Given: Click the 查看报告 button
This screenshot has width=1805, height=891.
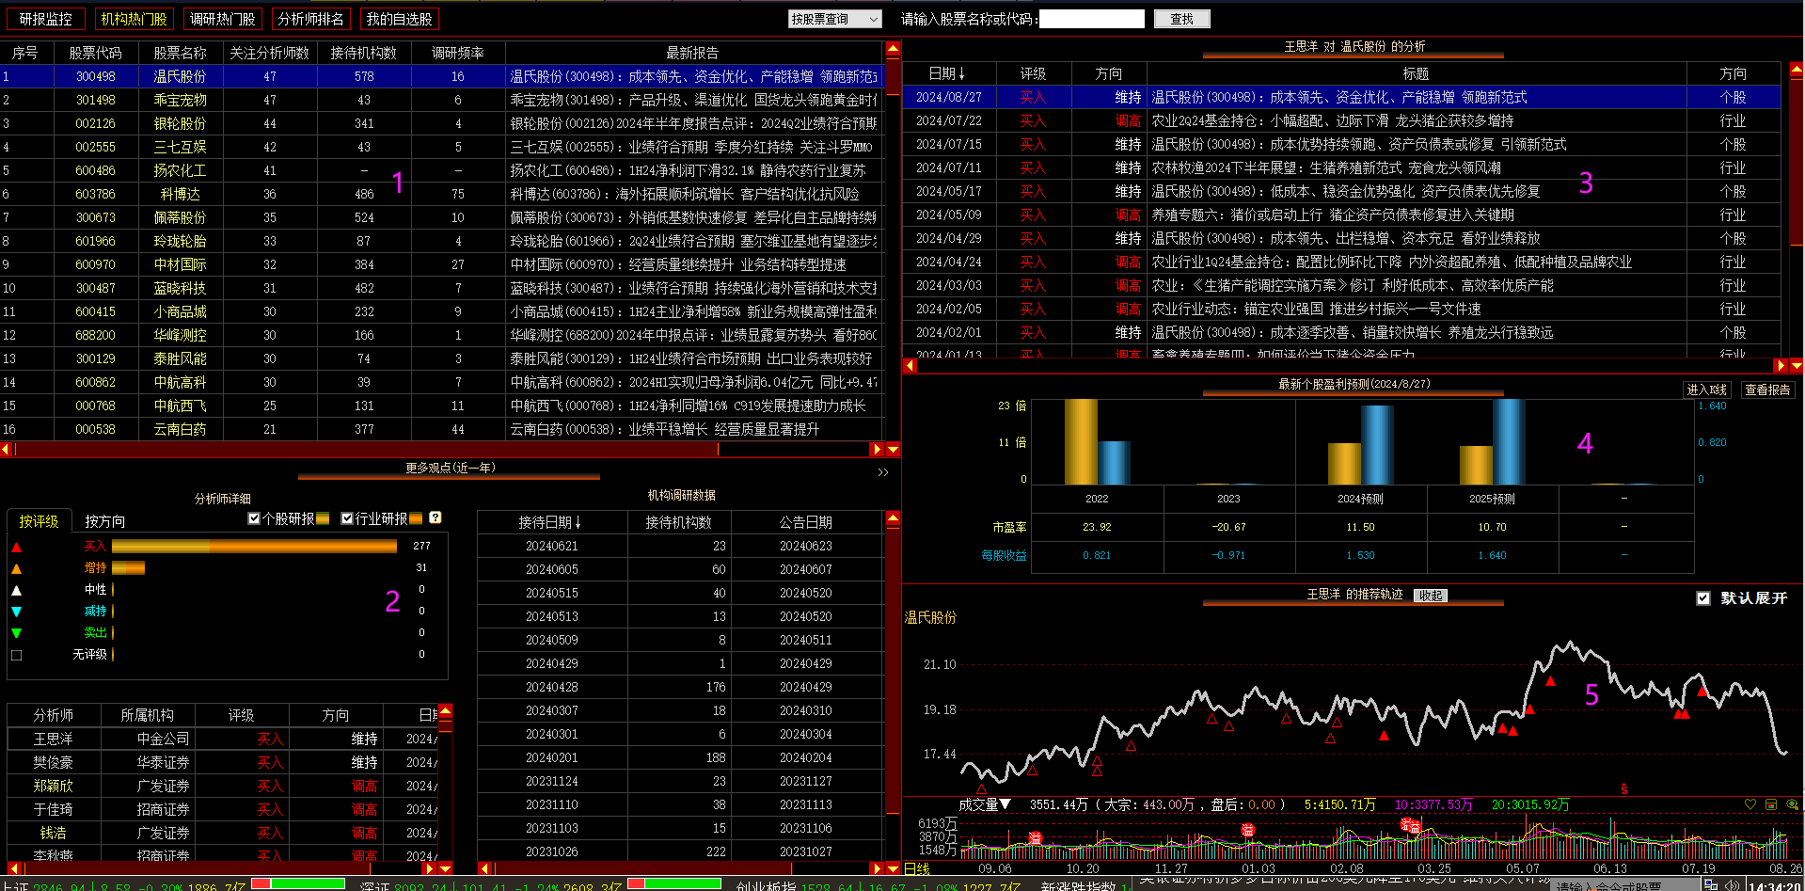Looking at the screenshot, I should [x=1767, y=390].
